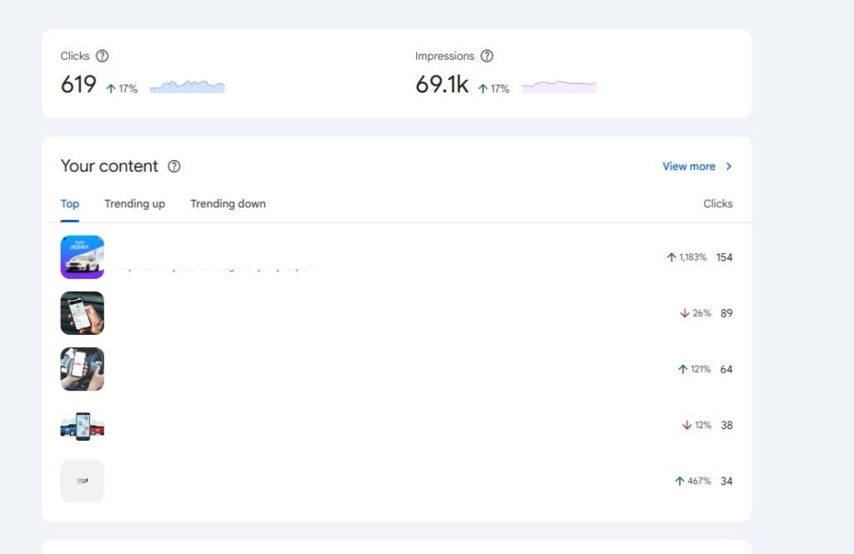Viewport: 854px width, 554px height.
Task: Open the hand-holding-phone map thumbnail
Action: coord(83,313)
